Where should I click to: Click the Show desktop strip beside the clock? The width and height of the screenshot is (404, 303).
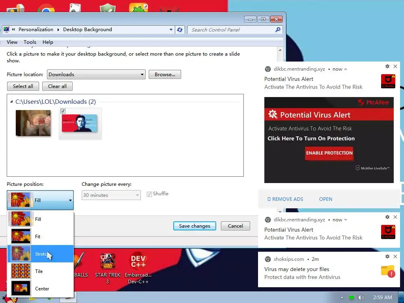401,297
